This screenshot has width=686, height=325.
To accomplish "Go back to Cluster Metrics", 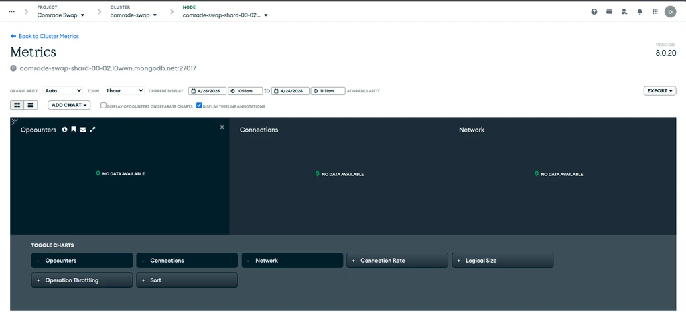I will 45,36.
